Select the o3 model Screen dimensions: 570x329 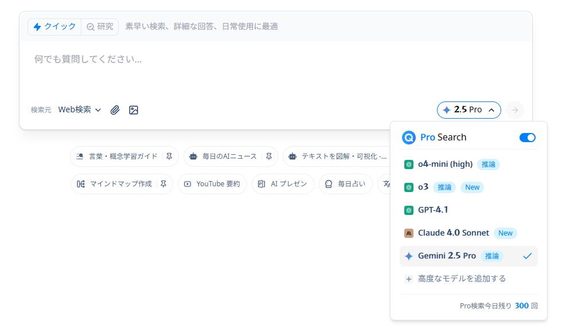(468, 187)
